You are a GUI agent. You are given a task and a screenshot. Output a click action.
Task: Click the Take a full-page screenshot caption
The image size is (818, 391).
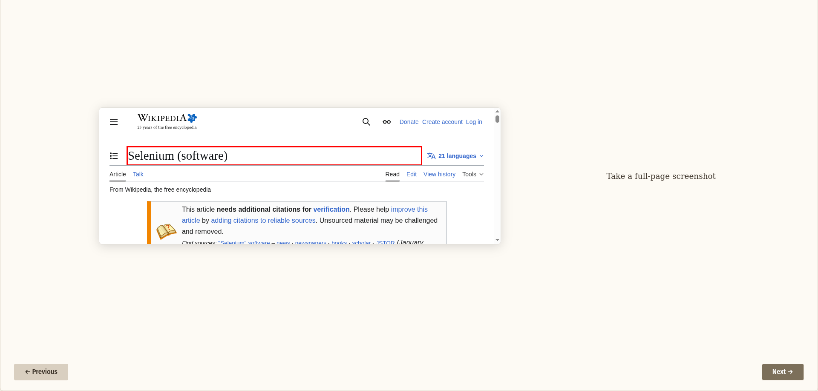(661, 176)
